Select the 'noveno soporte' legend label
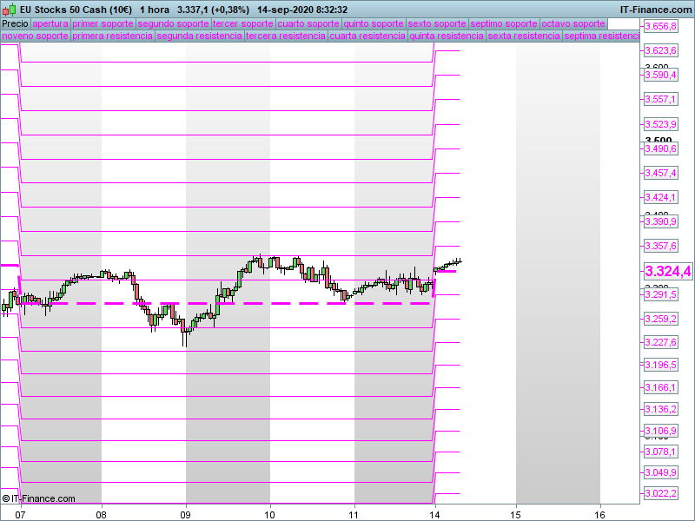695x521 pixels. [x=35, y=36]
